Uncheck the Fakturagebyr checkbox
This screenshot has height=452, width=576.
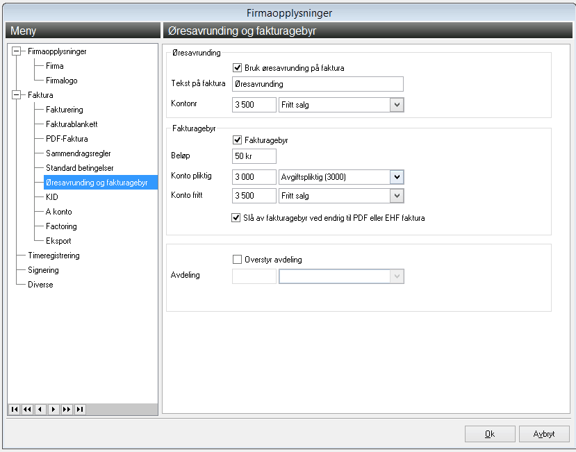(238, 140)
